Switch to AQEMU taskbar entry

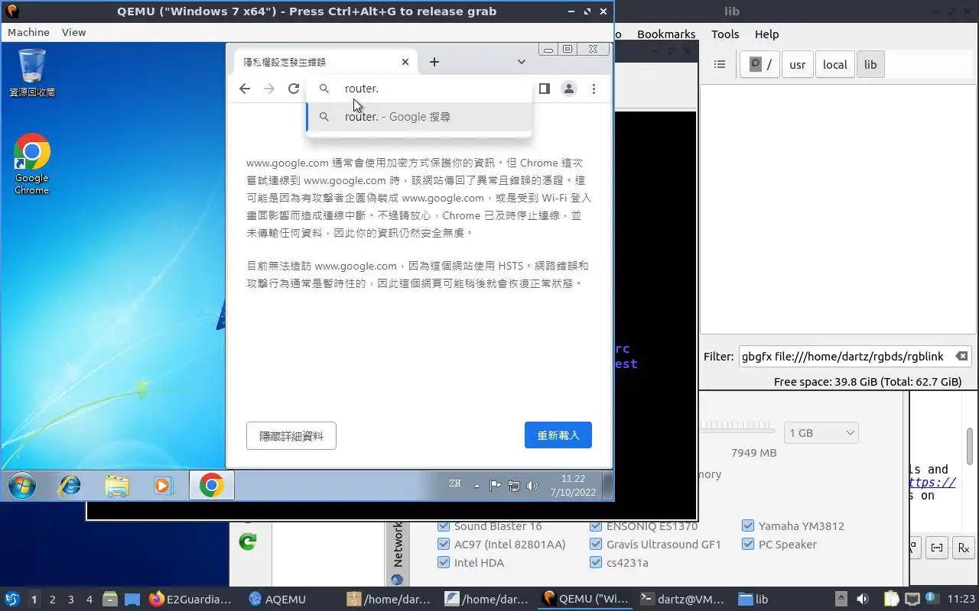[x=278, y=600]
